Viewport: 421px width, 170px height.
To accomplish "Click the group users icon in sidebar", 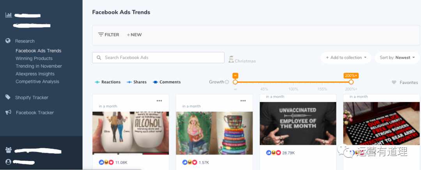I will 8,150.
